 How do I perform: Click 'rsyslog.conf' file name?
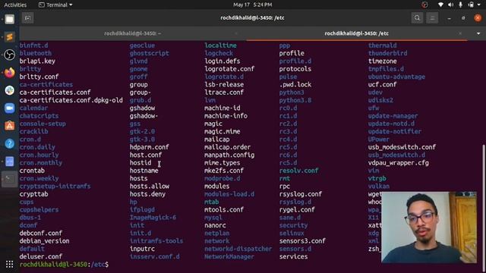pyautogui.click(x=301, y=194)
